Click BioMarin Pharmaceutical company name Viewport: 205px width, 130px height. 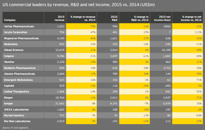(20, 68)
